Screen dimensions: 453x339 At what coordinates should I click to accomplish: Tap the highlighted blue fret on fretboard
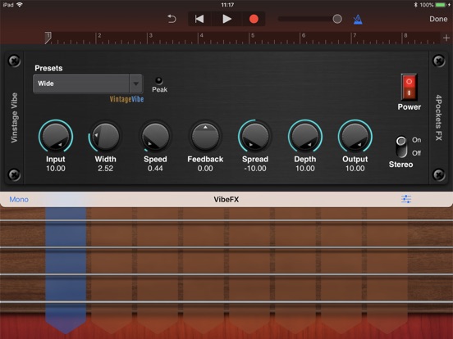click(66, 268)
